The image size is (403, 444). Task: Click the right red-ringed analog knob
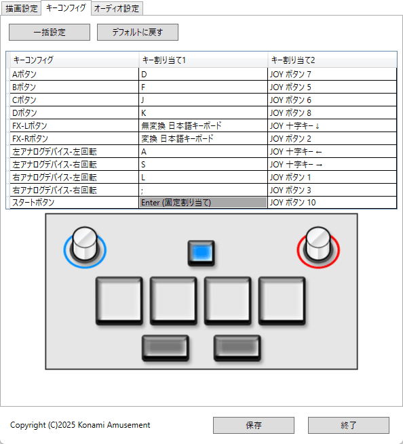coord(318,247)
